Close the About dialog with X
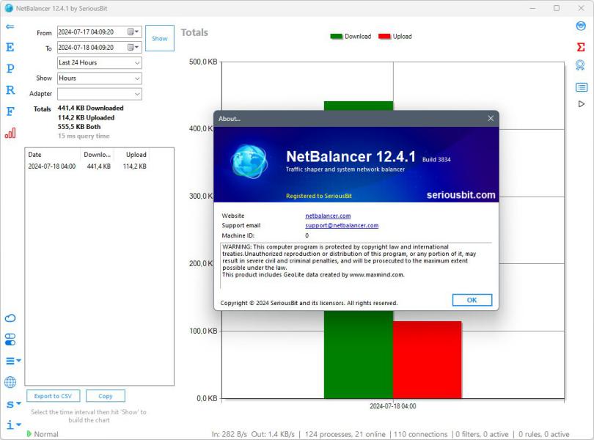 pyautogui.click(x=491, y=119)
